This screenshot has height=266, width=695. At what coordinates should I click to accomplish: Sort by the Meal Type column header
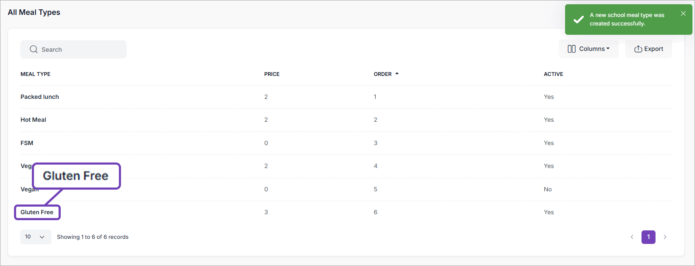pyautogui.click(x=36, y=74)
